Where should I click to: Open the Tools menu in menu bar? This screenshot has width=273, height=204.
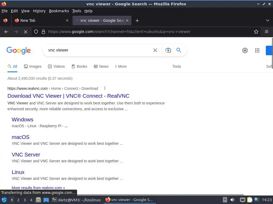pos(77,11)
